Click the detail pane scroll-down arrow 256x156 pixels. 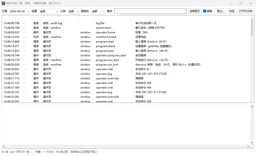coord(252,143)
